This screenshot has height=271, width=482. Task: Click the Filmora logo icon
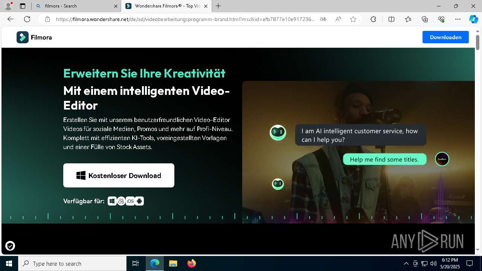coord(23,37)
